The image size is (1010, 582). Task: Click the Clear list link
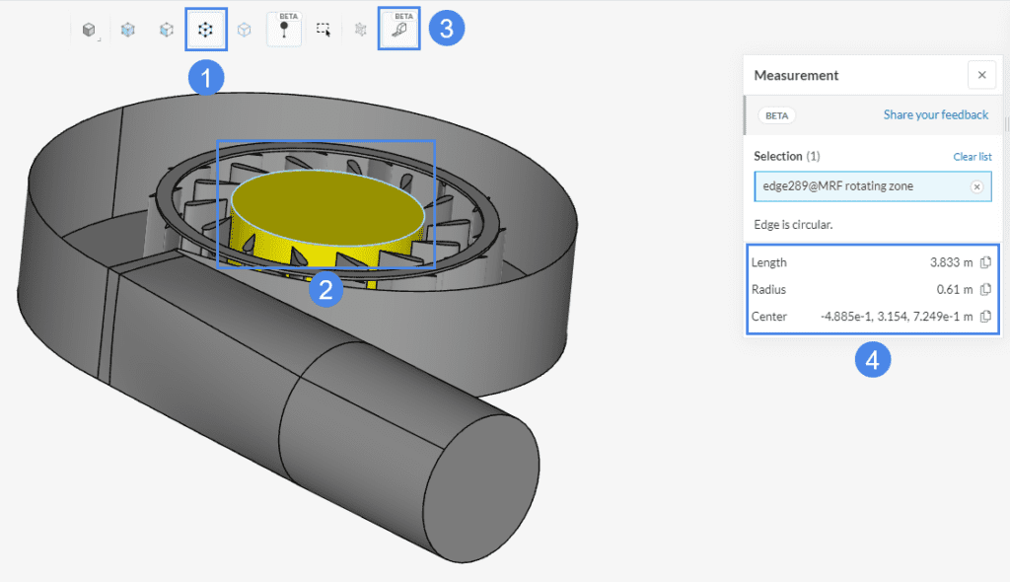[973, 156]
